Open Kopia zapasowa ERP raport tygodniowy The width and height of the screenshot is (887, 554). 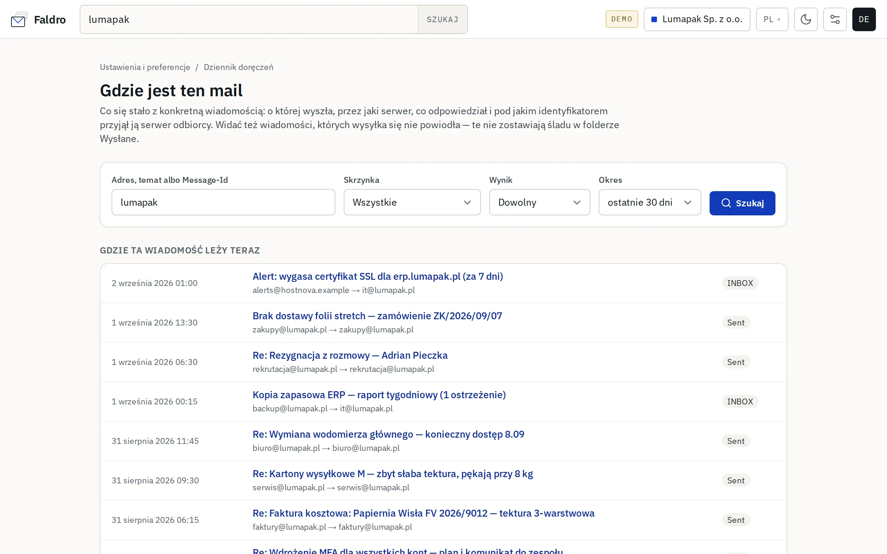coord(379,395)
